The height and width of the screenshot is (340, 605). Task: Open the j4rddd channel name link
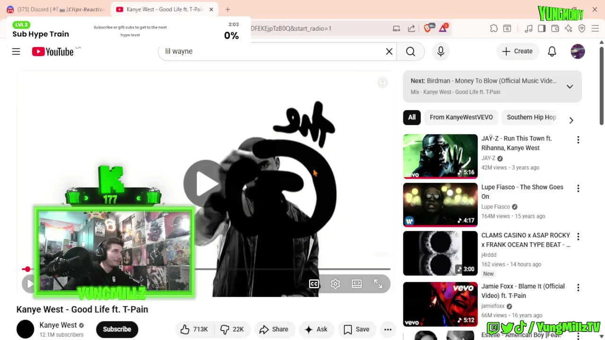(489, 255)
